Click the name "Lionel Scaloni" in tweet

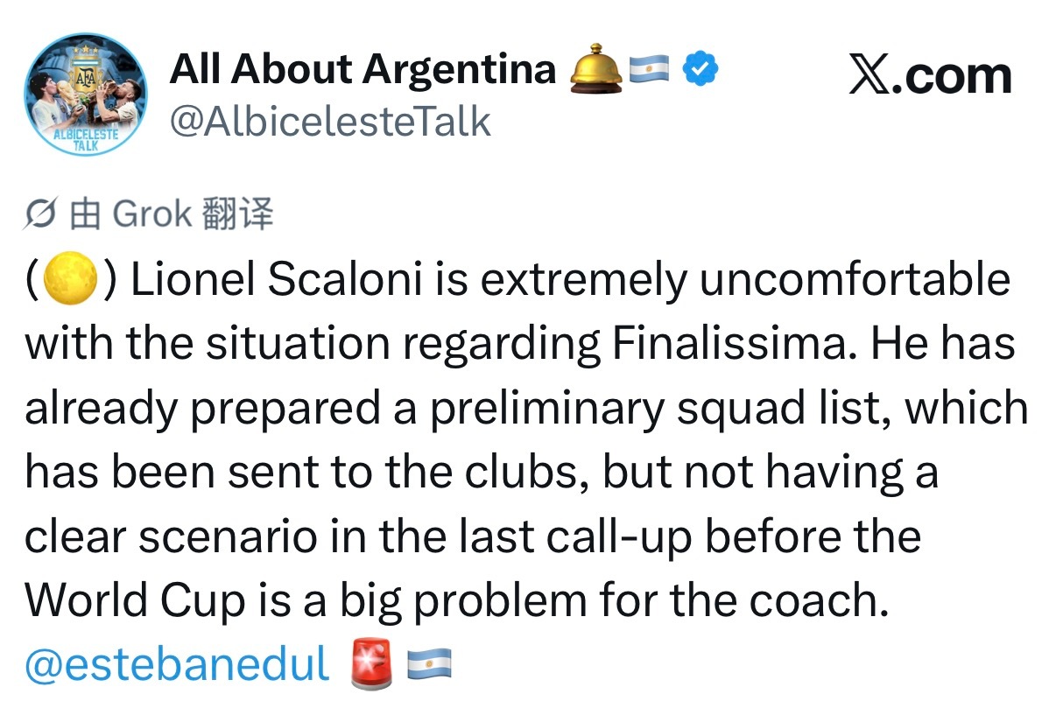(271, 280)
